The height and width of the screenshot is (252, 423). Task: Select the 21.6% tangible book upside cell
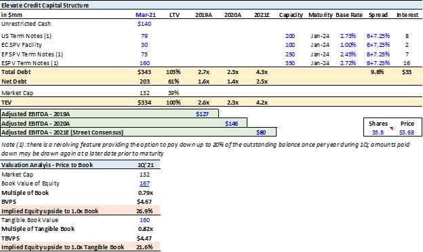point(144,247)
